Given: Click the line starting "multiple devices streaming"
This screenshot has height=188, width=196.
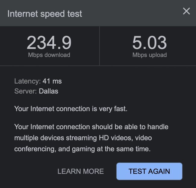Looking at the screenshot, I should 83,138.
